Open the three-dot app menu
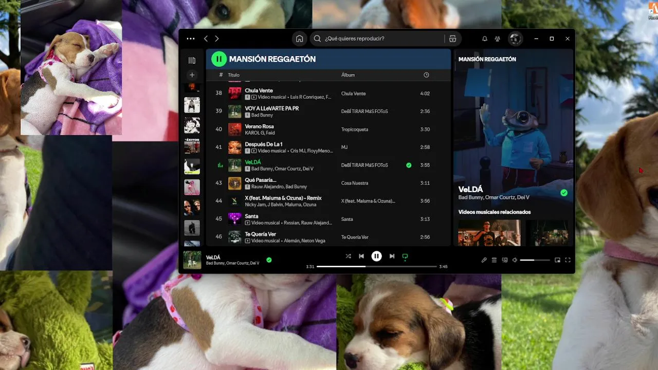658x370 pixels. [191, 39]
